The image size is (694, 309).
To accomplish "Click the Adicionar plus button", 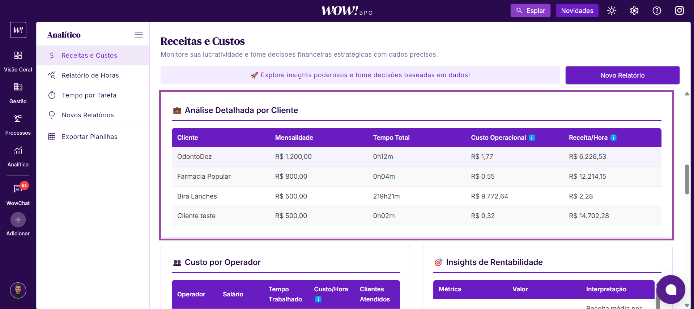I will pyautogui.click(x=18, y=220).
